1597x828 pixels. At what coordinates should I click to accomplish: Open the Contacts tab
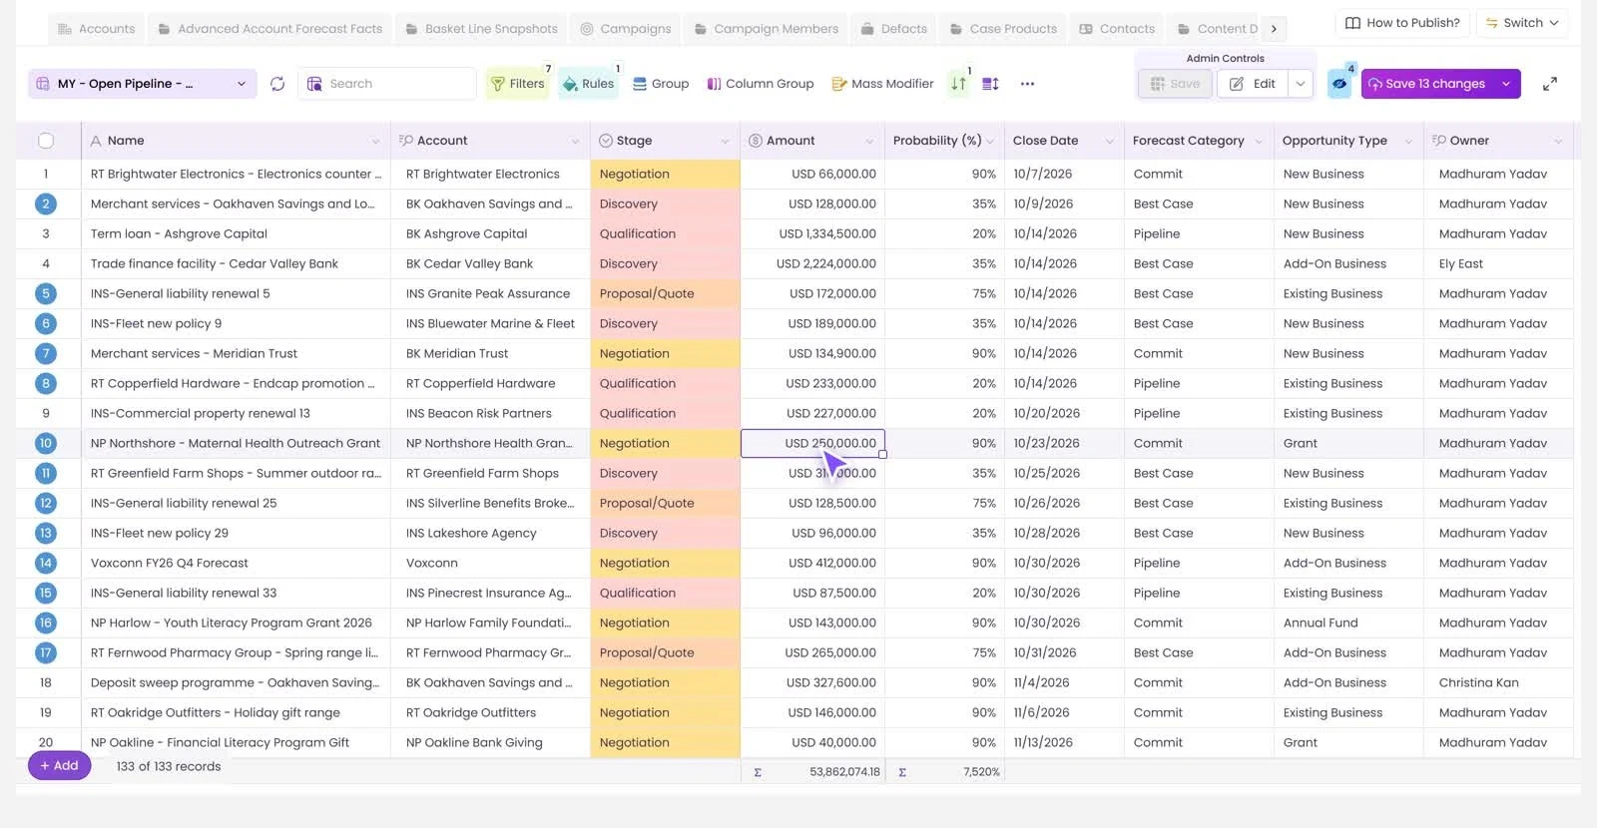[x=1117, y=29]
